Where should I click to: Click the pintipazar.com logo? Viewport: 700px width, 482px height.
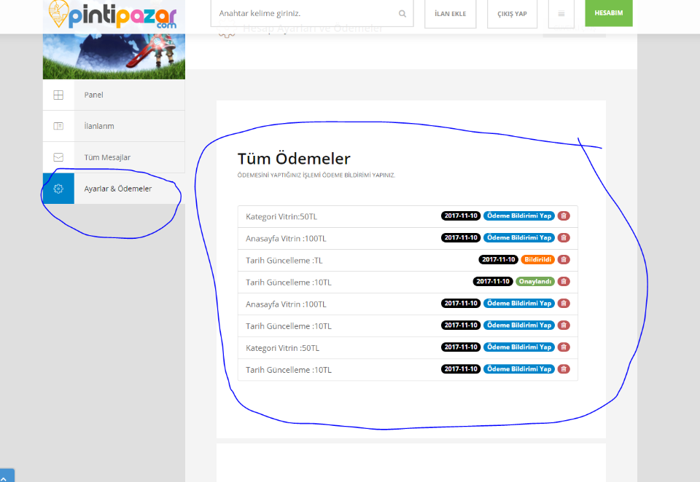click(114, 15)
